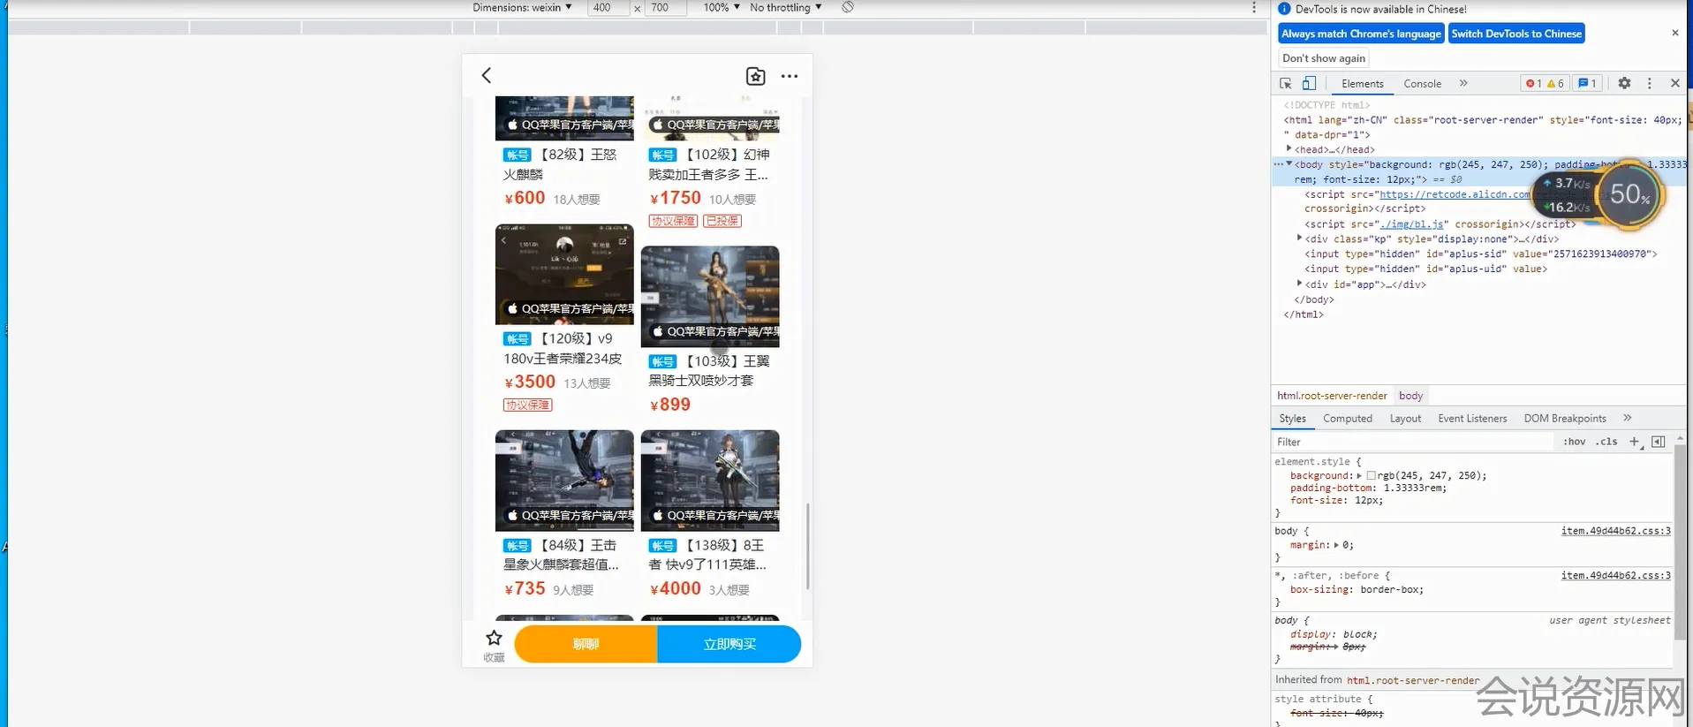The width and height of the screenshot is (1693, 727).
Task: Click the bookmark star icon in mobile header
Action: (x=755, y=76)
